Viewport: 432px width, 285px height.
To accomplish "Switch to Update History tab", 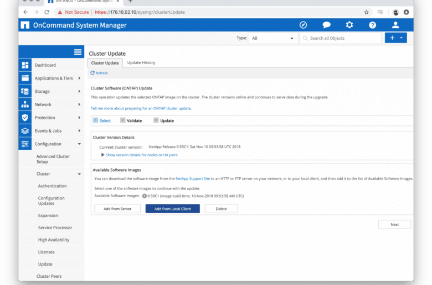I will pos(141,62).
